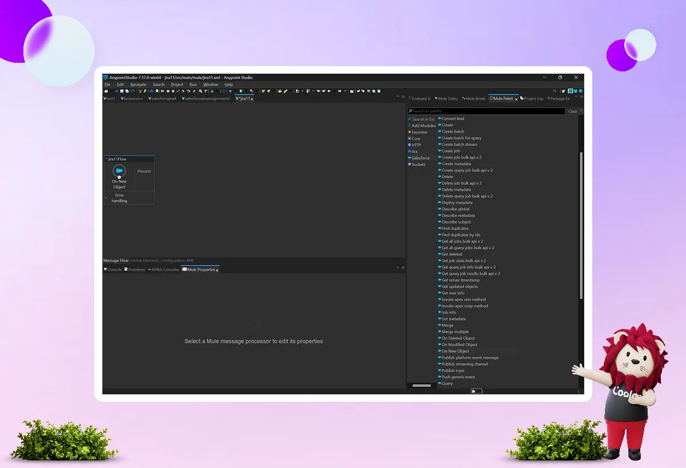Click the Jira module icon in palette
The image size is (686, 468).
[x=409, y=151]
